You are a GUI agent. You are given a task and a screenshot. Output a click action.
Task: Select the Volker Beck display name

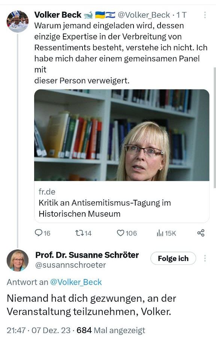click(58, 15)
